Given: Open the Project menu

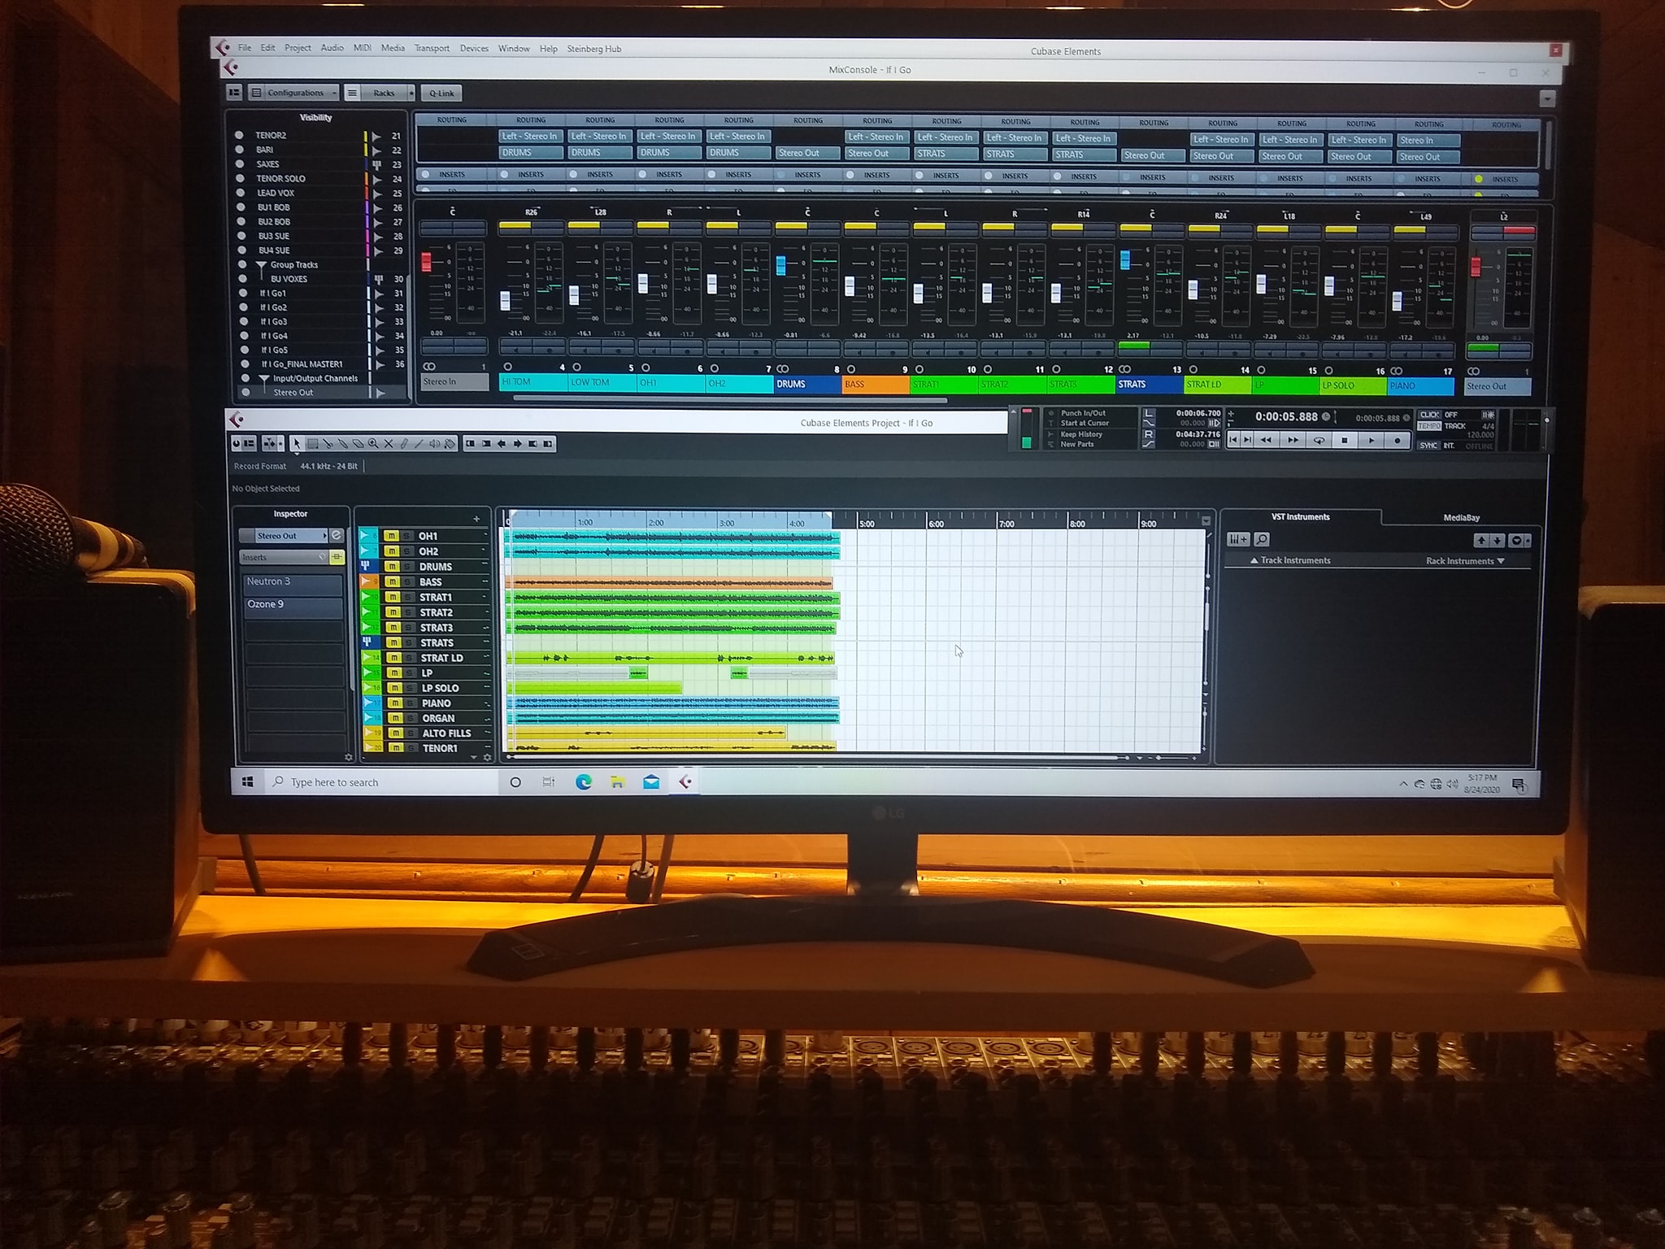Looking at the screenshot, I should (x=298, y=48).
